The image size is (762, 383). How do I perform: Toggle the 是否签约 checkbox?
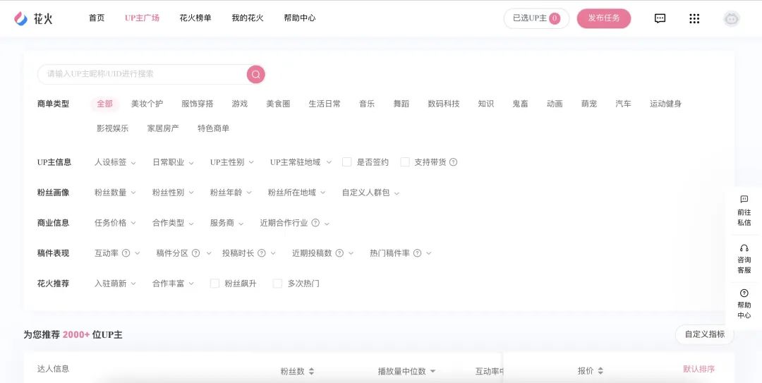pos(347,162)
